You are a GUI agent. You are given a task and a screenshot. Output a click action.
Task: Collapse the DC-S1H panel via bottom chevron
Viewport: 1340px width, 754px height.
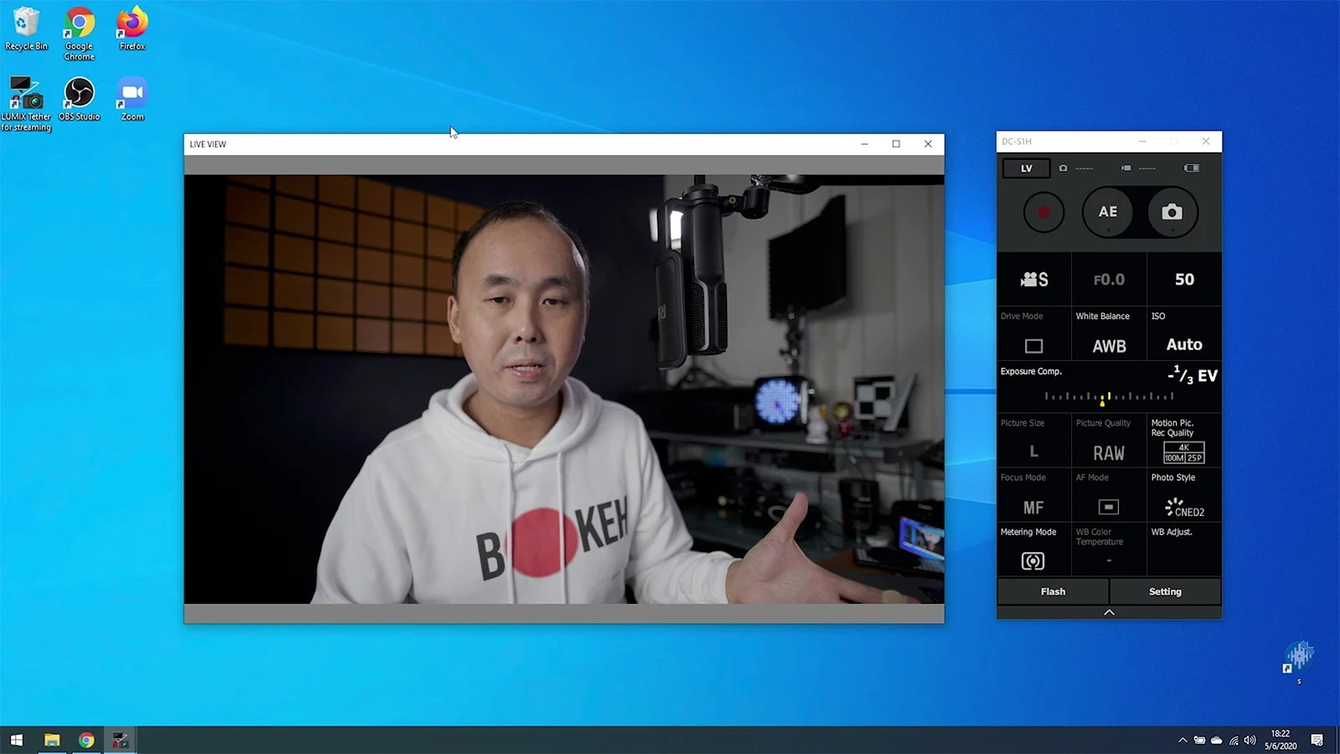[x=1108, y=612]
